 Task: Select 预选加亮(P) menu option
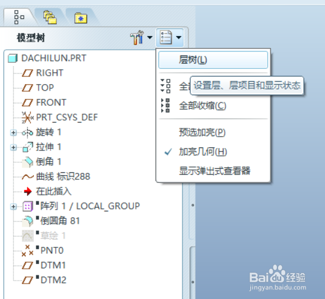[202, 133]
